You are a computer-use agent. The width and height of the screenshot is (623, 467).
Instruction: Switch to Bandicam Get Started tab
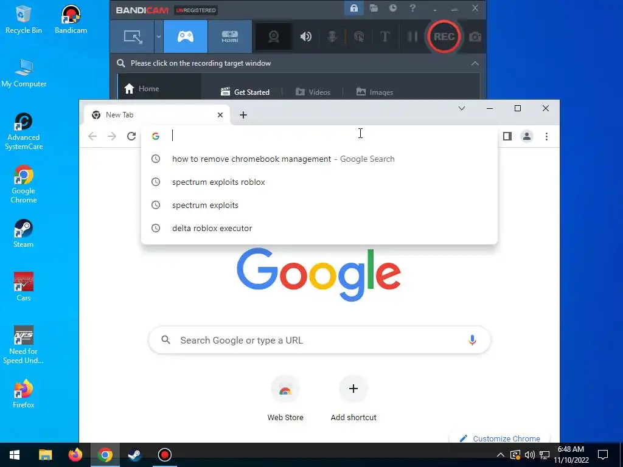245,92
